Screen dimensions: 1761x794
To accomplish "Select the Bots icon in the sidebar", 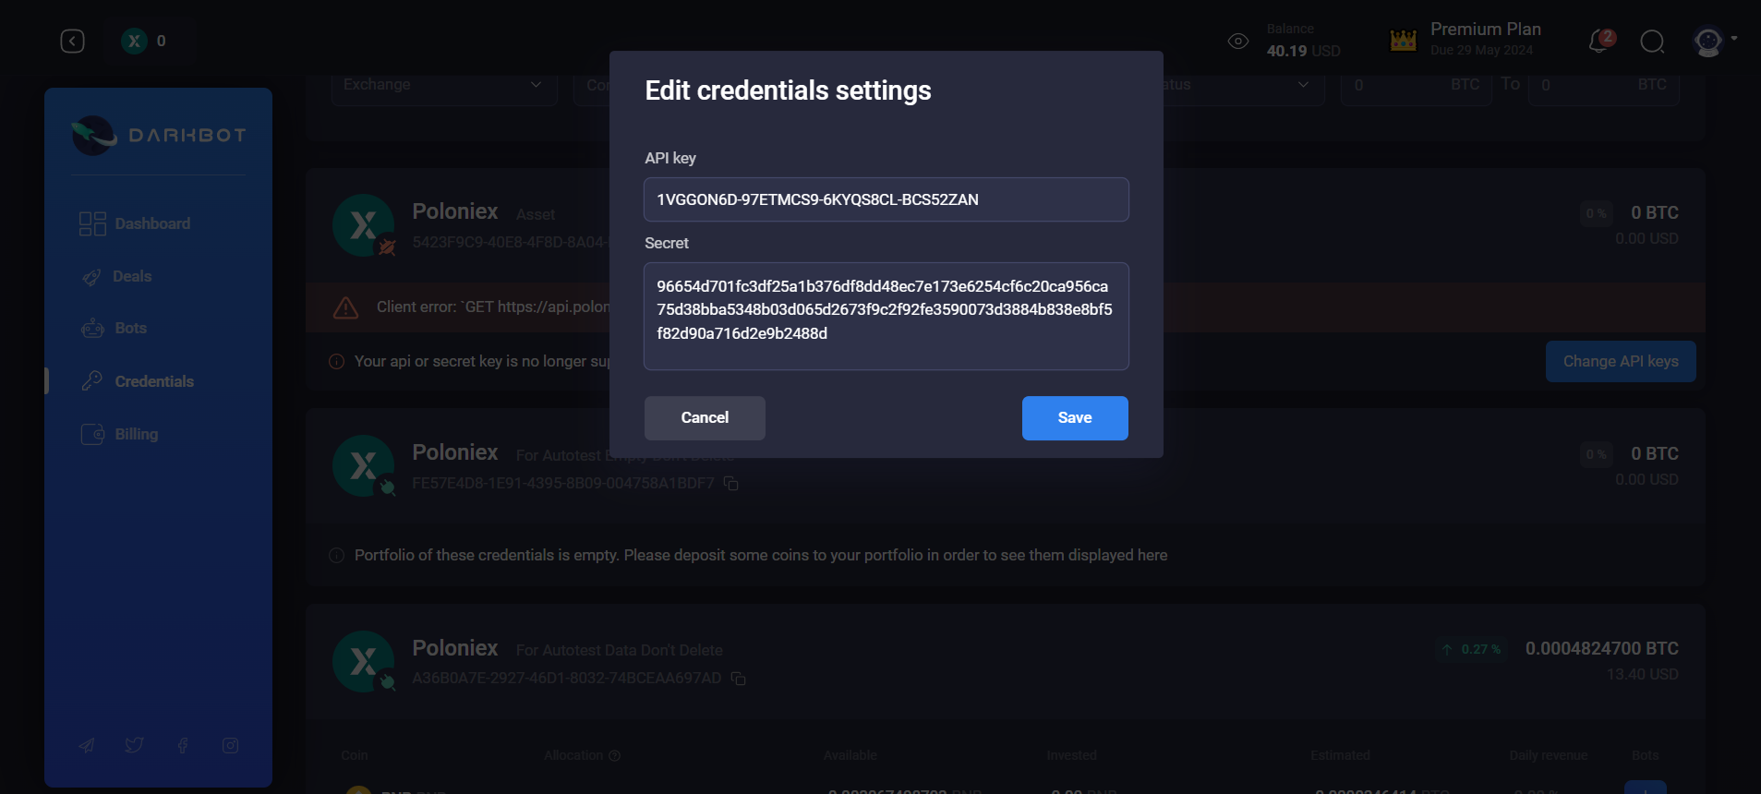I will [x=92, y=328].
